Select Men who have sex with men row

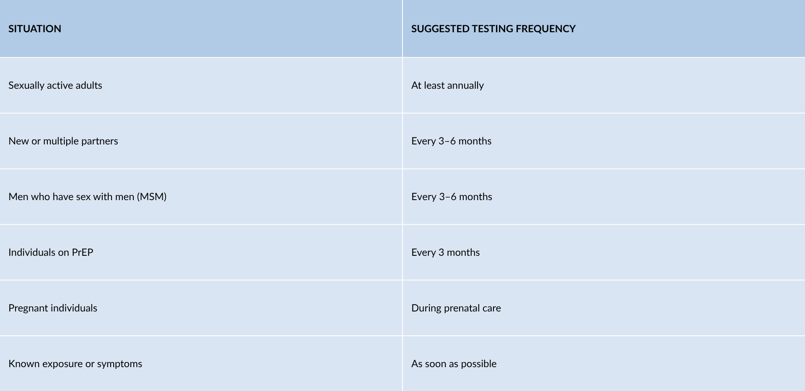(x=402, y=197)
